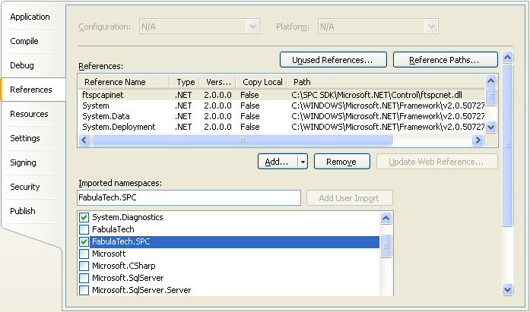Check the Microsoft.CSharp namespace checkbox
530x312 pixels.
84,266
